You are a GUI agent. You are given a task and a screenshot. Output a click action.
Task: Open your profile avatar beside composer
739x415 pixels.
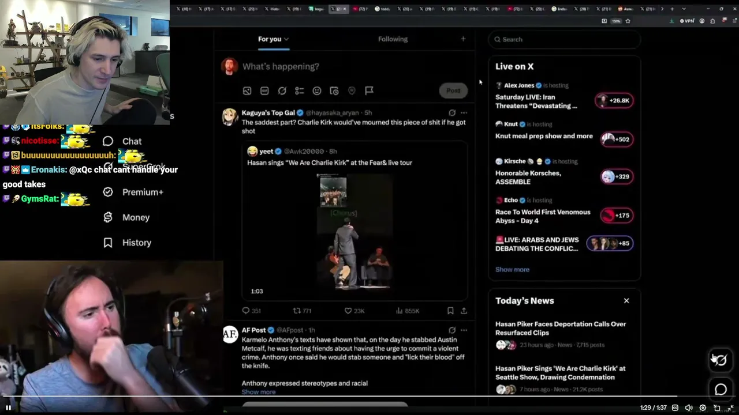pos(230,66)
